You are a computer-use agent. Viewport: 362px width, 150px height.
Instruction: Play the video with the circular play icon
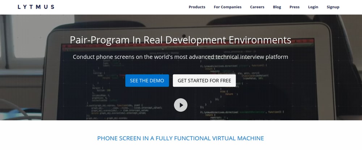pyautogui.click(x=181, y=105)
